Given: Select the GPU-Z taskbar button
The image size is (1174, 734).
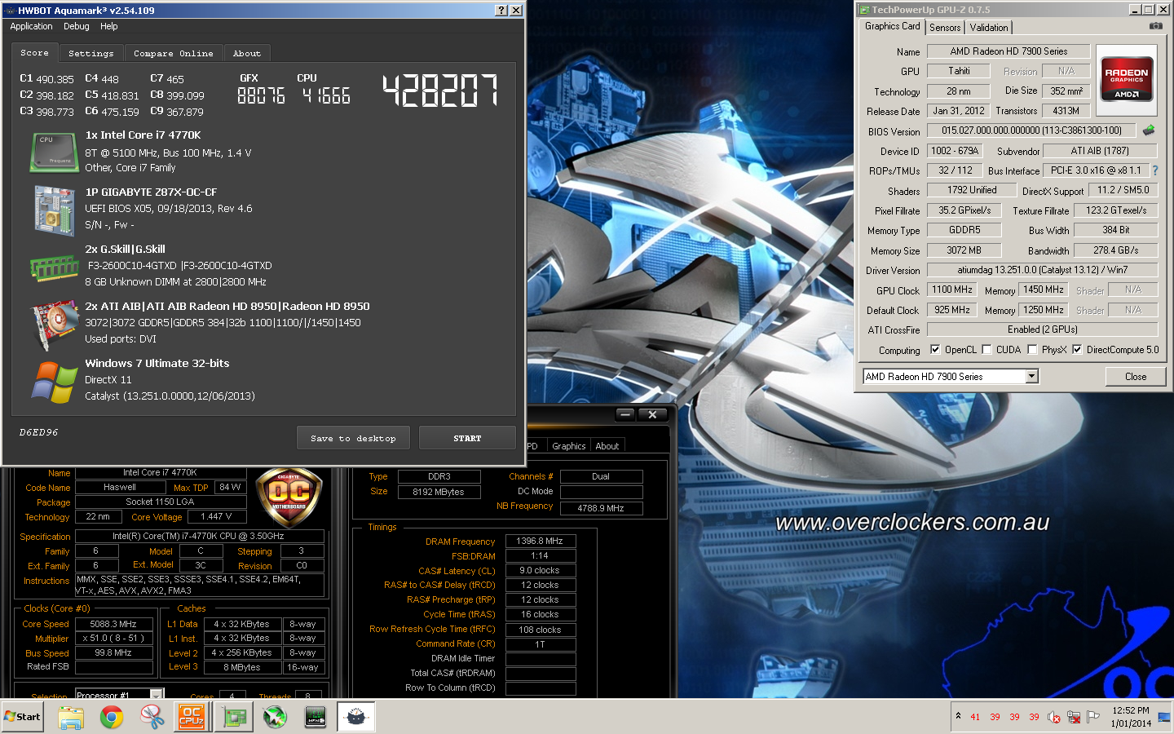Looking at the screenshot, I should [x=234, y=717].
